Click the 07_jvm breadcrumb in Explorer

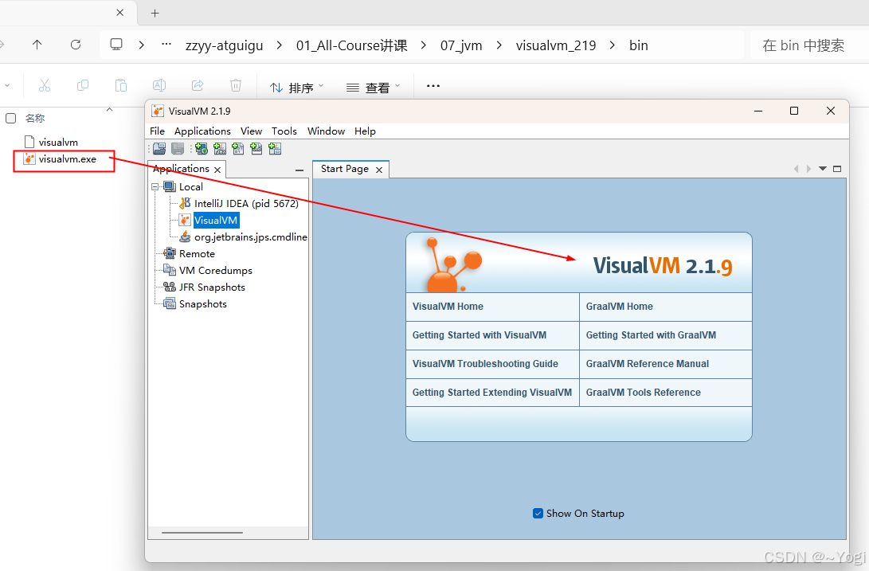(x=461, y=45)
